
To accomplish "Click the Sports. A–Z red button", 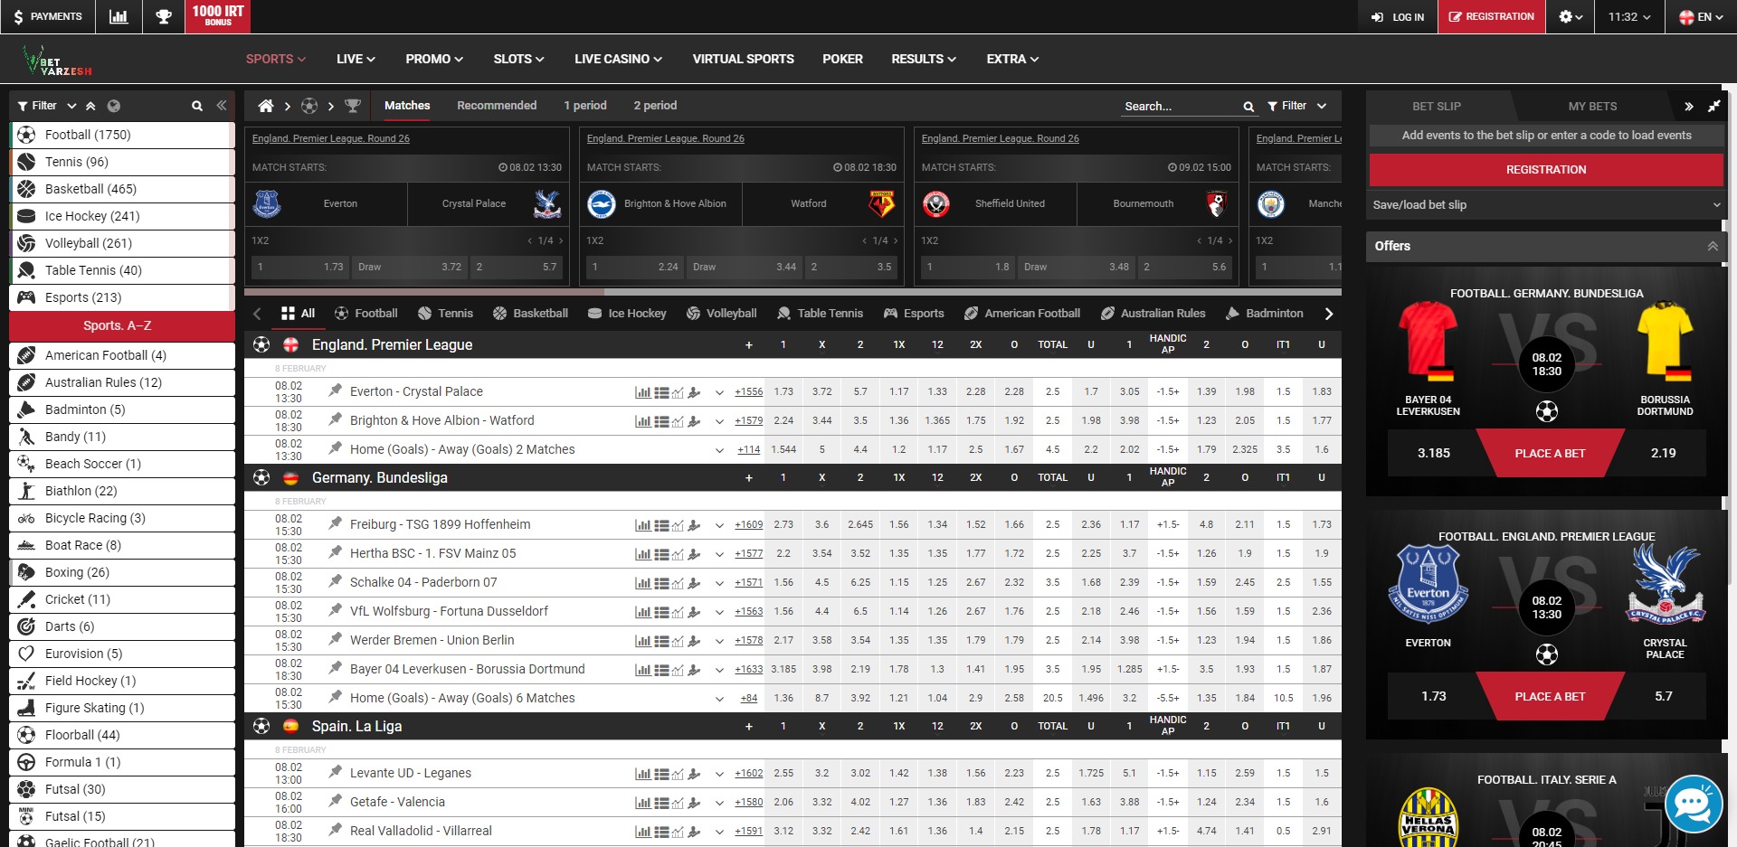I will (x=122, y=325).
